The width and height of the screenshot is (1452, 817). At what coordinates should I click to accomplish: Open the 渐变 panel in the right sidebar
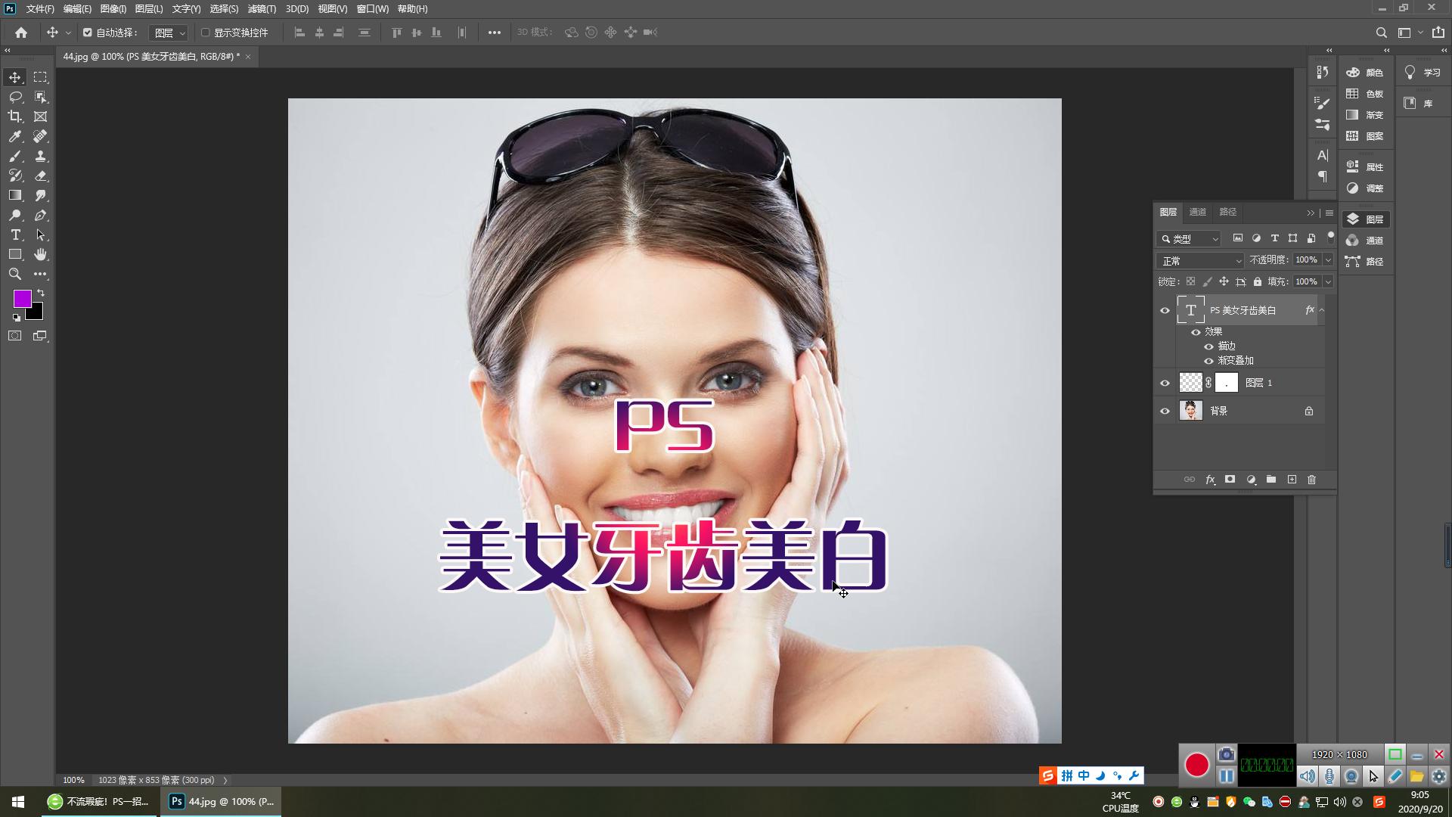(x=1366, y=115)
